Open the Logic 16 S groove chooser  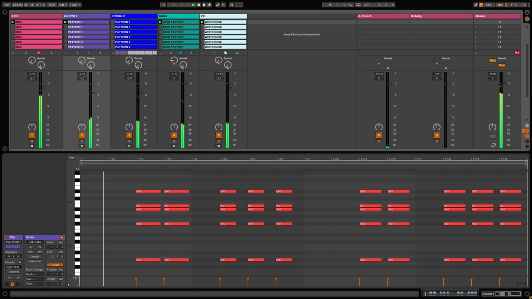coord(13,267)
